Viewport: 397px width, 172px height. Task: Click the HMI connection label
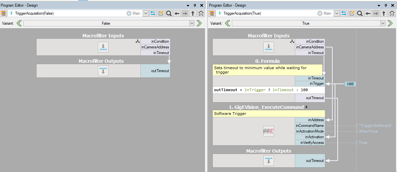point(350,84)
